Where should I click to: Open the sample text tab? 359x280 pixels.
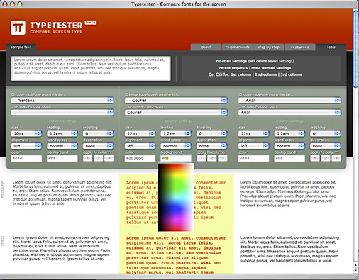click(21, 47)
